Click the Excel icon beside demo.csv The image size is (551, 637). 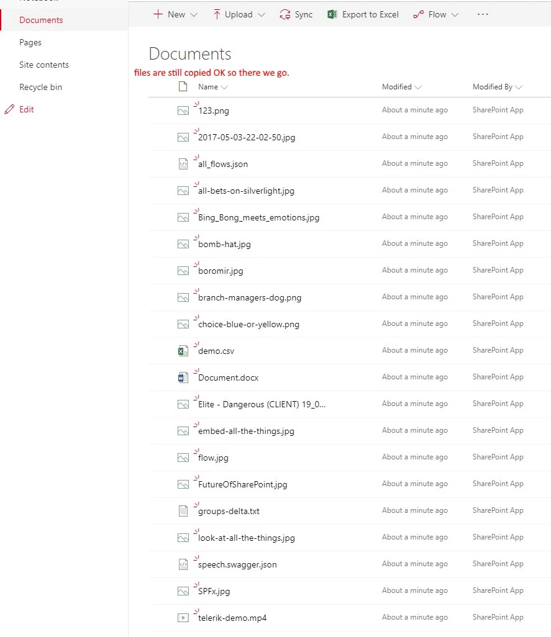click(183, 351)
